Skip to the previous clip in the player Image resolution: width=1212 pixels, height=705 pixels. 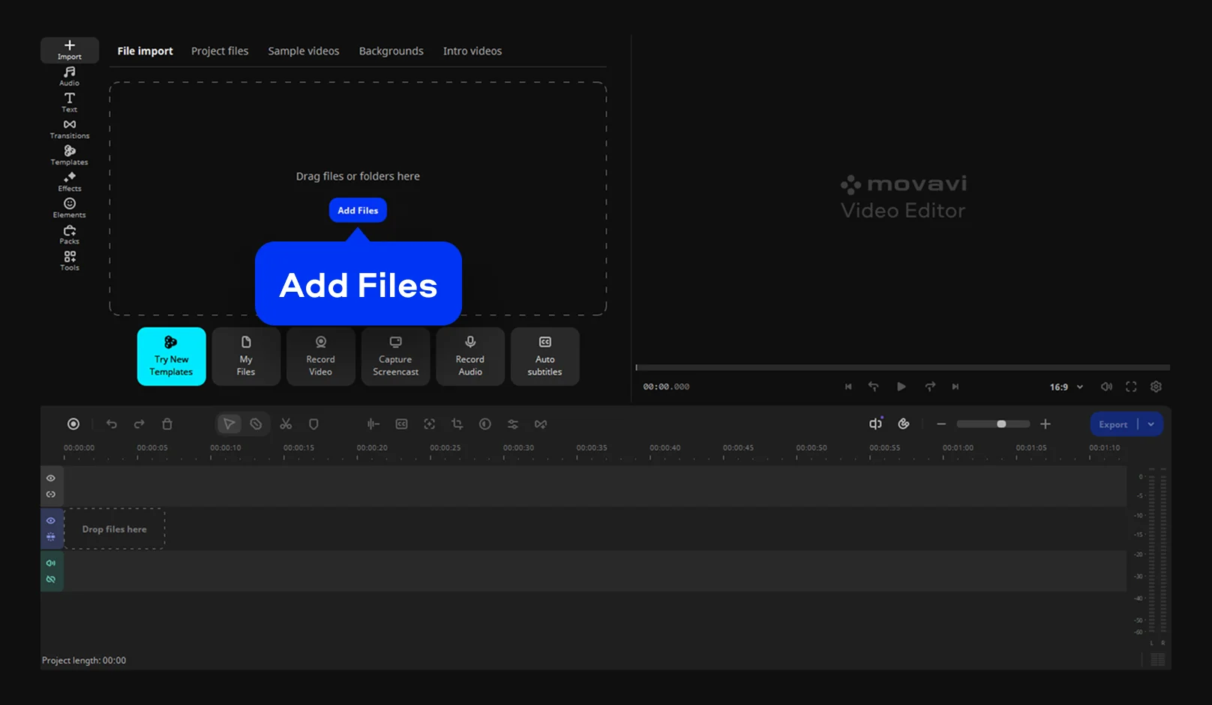848,387
